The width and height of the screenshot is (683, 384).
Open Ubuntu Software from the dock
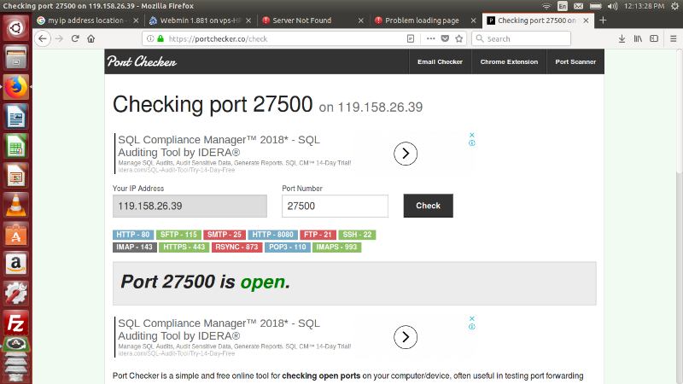click(15, 234)
